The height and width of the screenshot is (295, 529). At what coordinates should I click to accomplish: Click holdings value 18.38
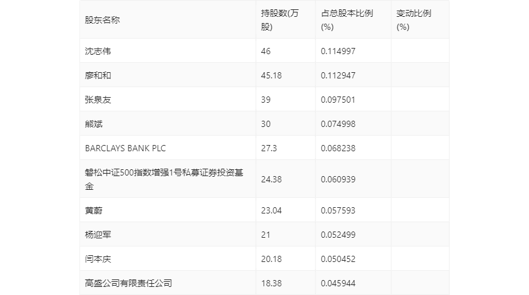tap(271, 283)
